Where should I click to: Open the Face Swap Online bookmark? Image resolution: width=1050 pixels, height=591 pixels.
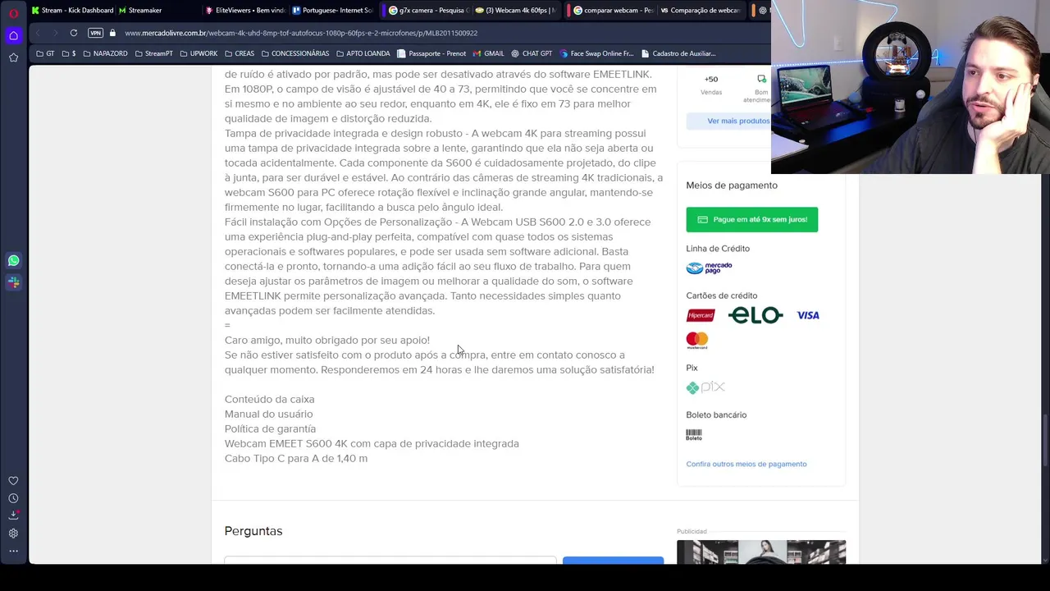point(597,53)
